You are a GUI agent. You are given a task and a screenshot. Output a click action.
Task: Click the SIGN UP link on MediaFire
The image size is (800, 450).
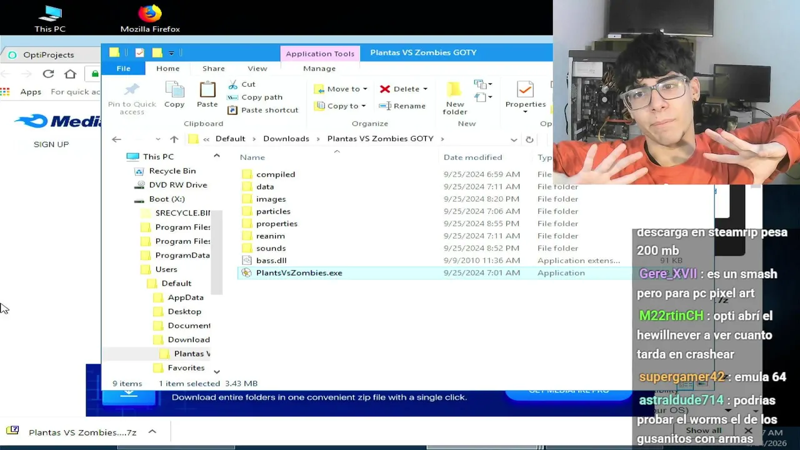[x=51, y=144]
